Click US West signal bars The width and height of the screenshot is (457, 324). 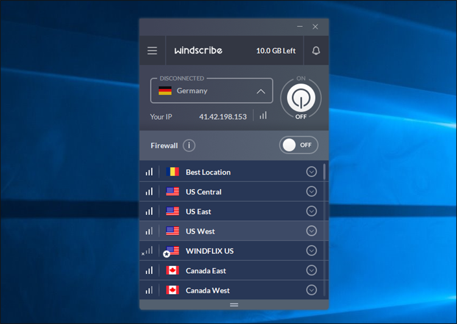[149, 231]
